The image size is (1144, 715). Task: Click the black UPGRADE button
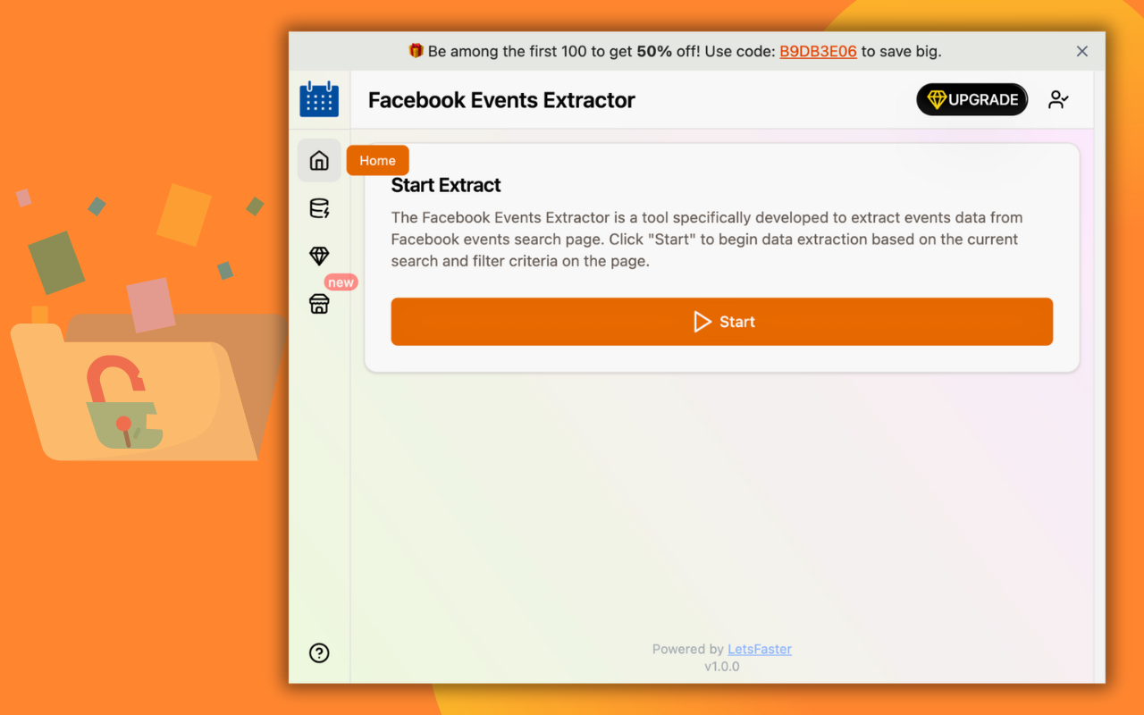[x=972, y=100]
